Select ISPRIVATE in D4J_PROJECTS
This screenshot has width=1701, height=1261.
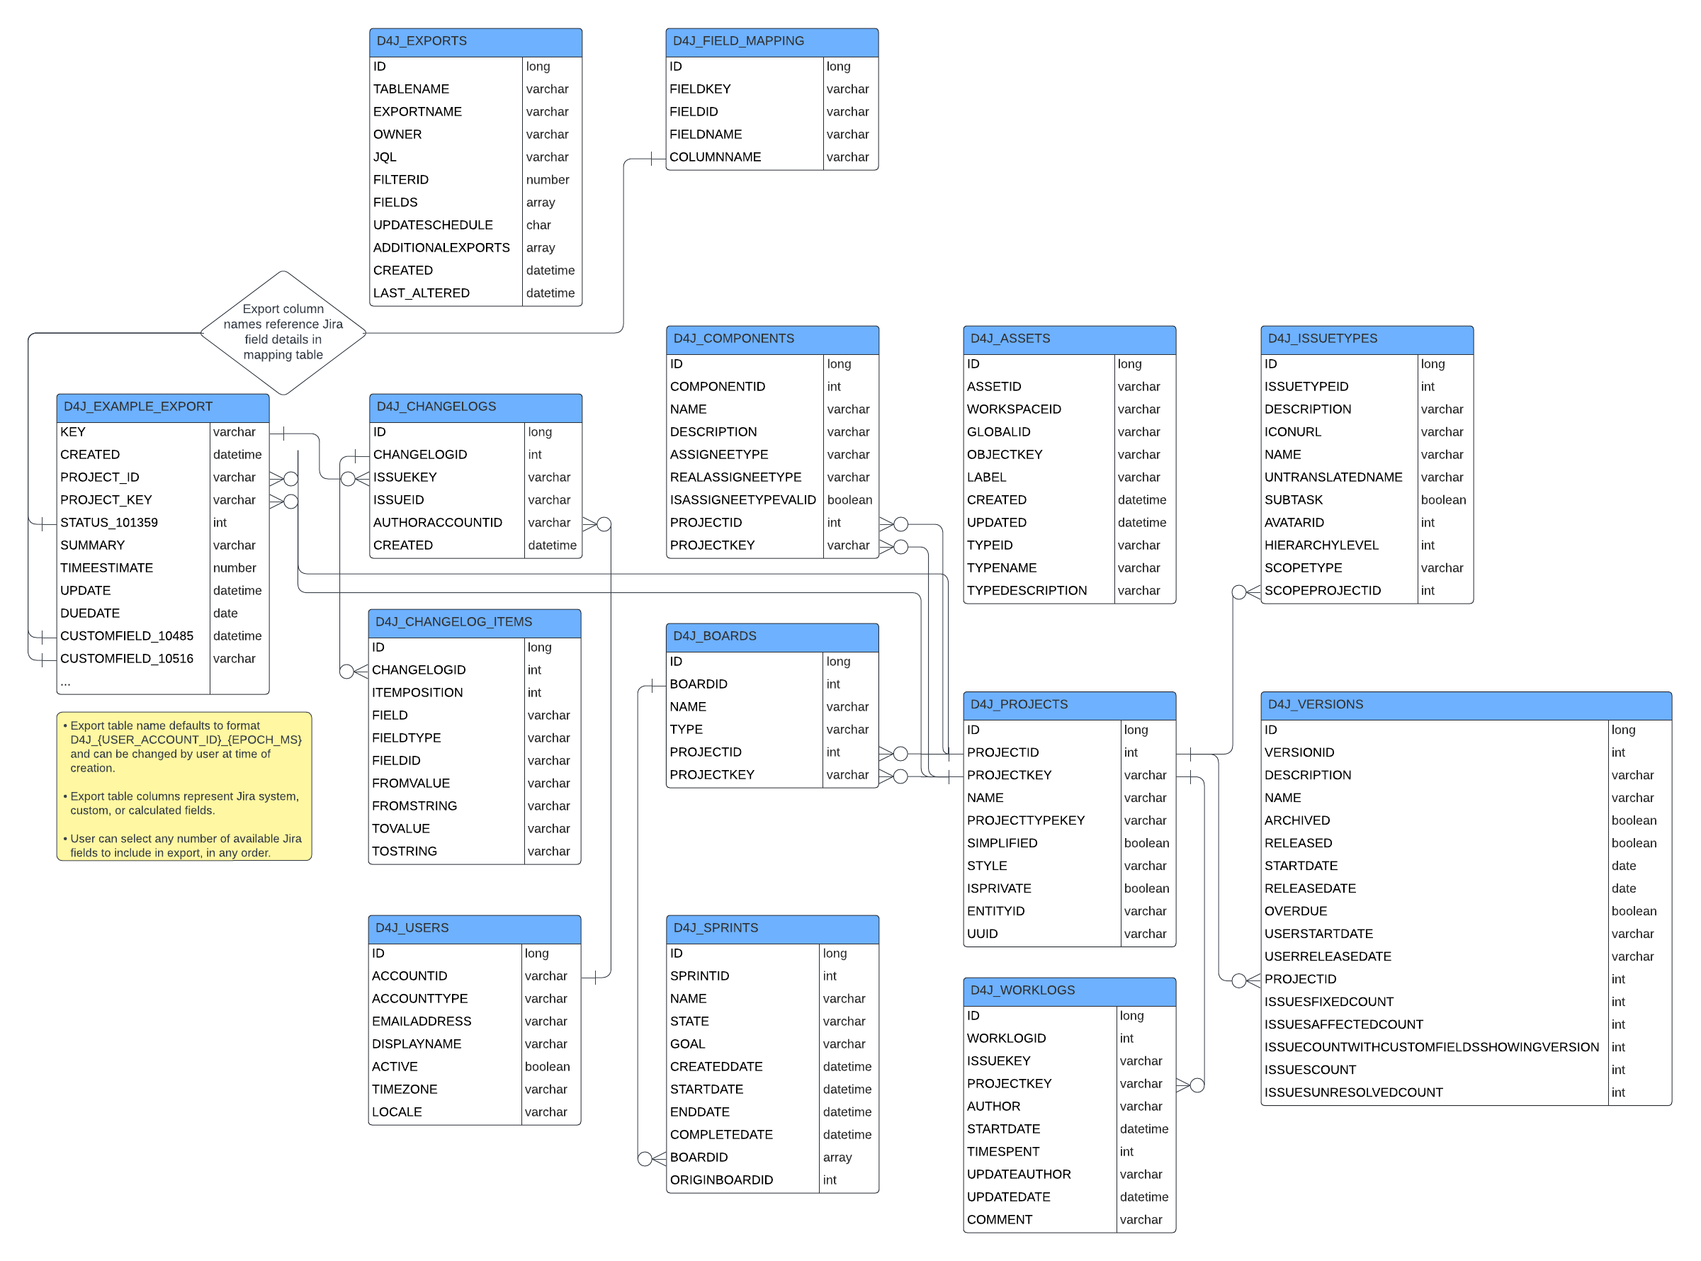click(1069, 888)
